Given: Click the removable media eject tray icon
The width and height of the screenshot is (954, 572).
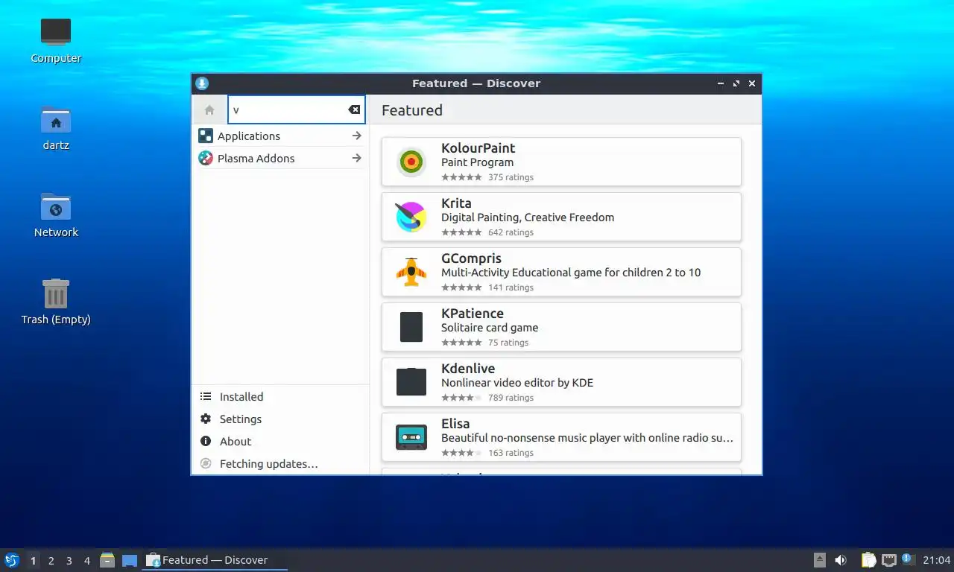Looking at the screenshot, I should 819,560.
